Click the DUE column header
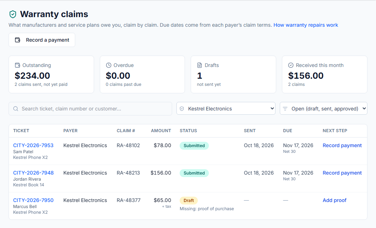This screenshot has height=228, width=376. 288,131
